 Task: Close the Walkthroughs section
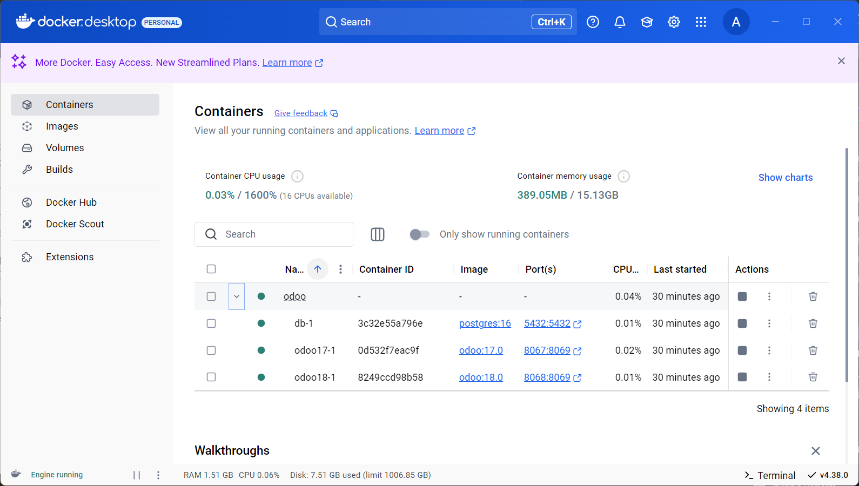tap(816, 451)
